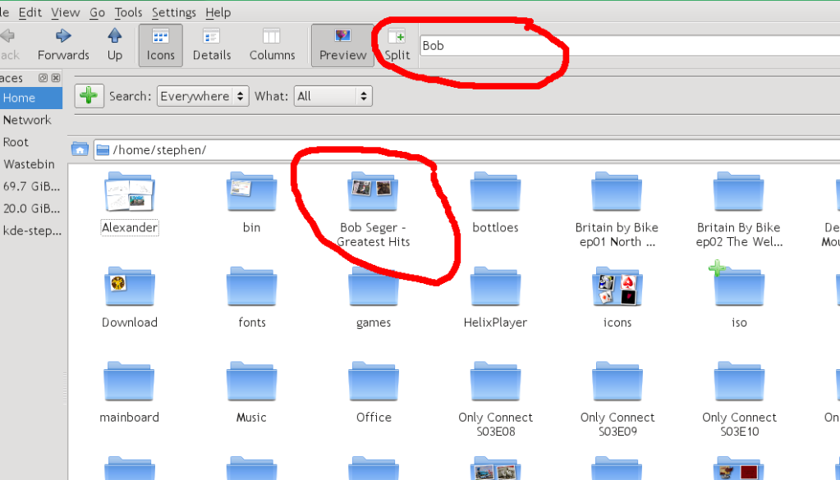Select the Music folder
The image size is (840, 480).
tap(251, 393)
